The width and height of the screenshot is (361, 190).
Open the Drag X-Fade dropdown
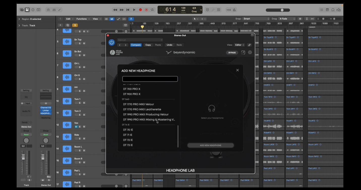click(x=287, y=19)
